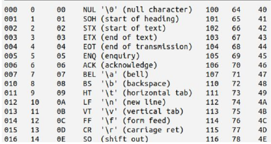Image resolution: width=271 pixels, height=144 pixels.
Task: Select the ENQ enquiry row
Action: [x=111, y=56]
